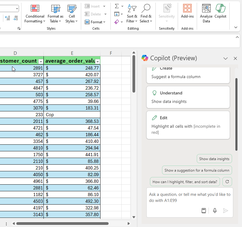This screenshot has width=242, height=227.
Task: Click the Copilot question input field
Action: click(189, 197)
